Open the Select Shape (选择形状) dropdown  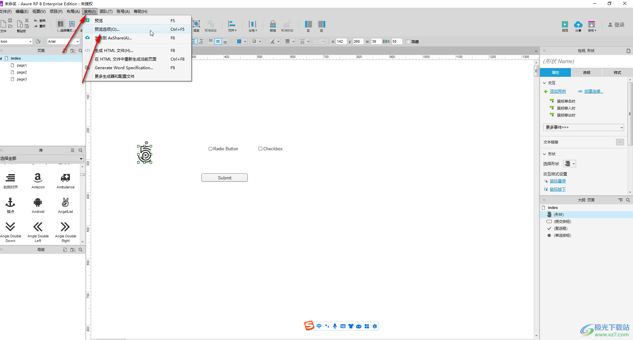[x=570, y=164]
